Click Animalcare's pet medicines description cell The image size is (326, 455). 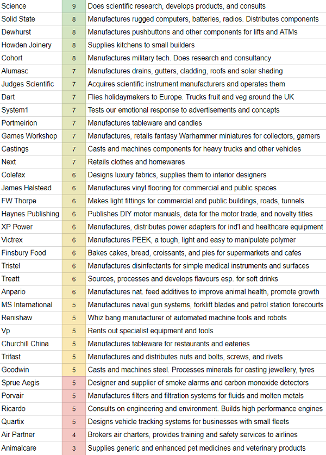coord(205,448)
